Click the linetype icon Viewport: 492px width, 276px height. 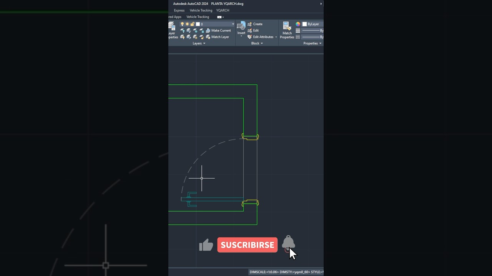click(298, 37)
